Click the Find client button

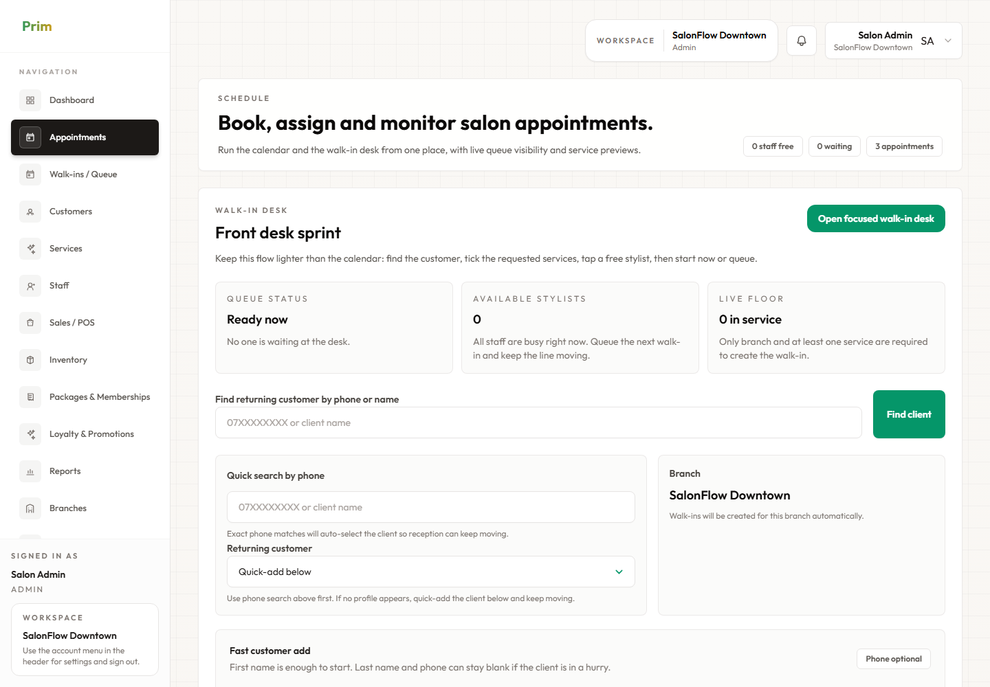pos(909,414)
